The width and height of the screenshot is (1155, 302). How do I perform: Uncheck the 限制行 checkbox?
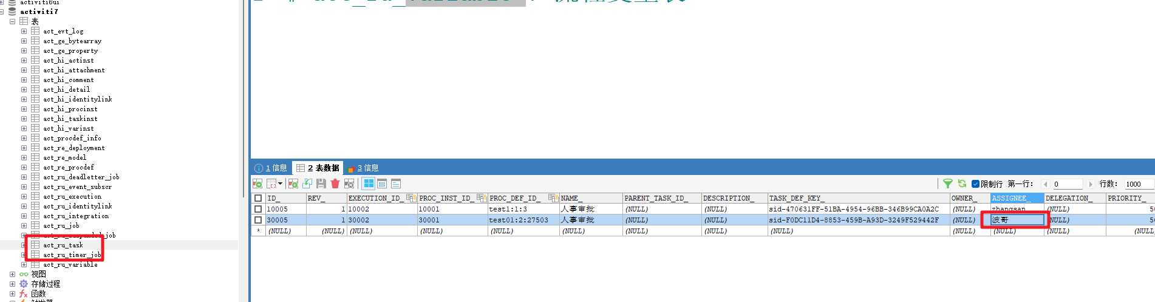975,184
